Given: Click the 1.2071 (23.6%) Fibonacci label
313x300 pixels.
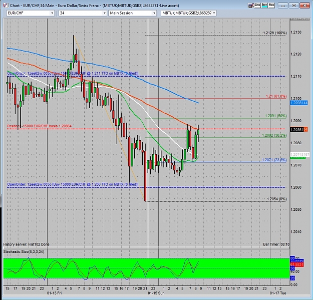Looking at the screenshot, I should click(274, 160).
